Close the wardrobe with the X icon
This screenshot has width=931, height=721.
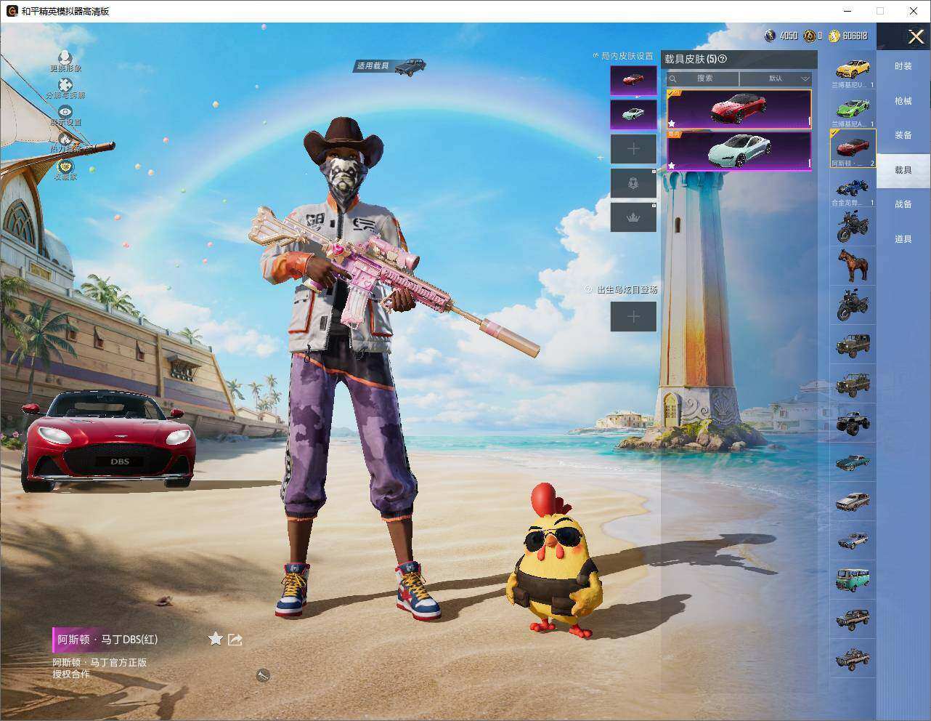pos(916,37)
